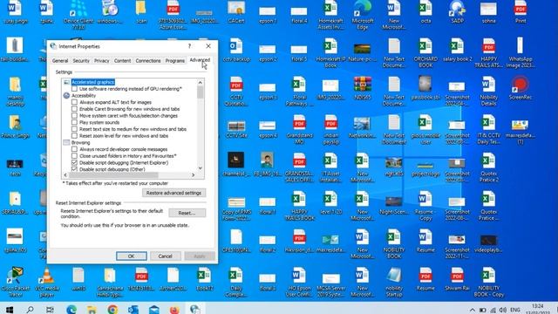Open the Programs tab

[x=174, y=61]
